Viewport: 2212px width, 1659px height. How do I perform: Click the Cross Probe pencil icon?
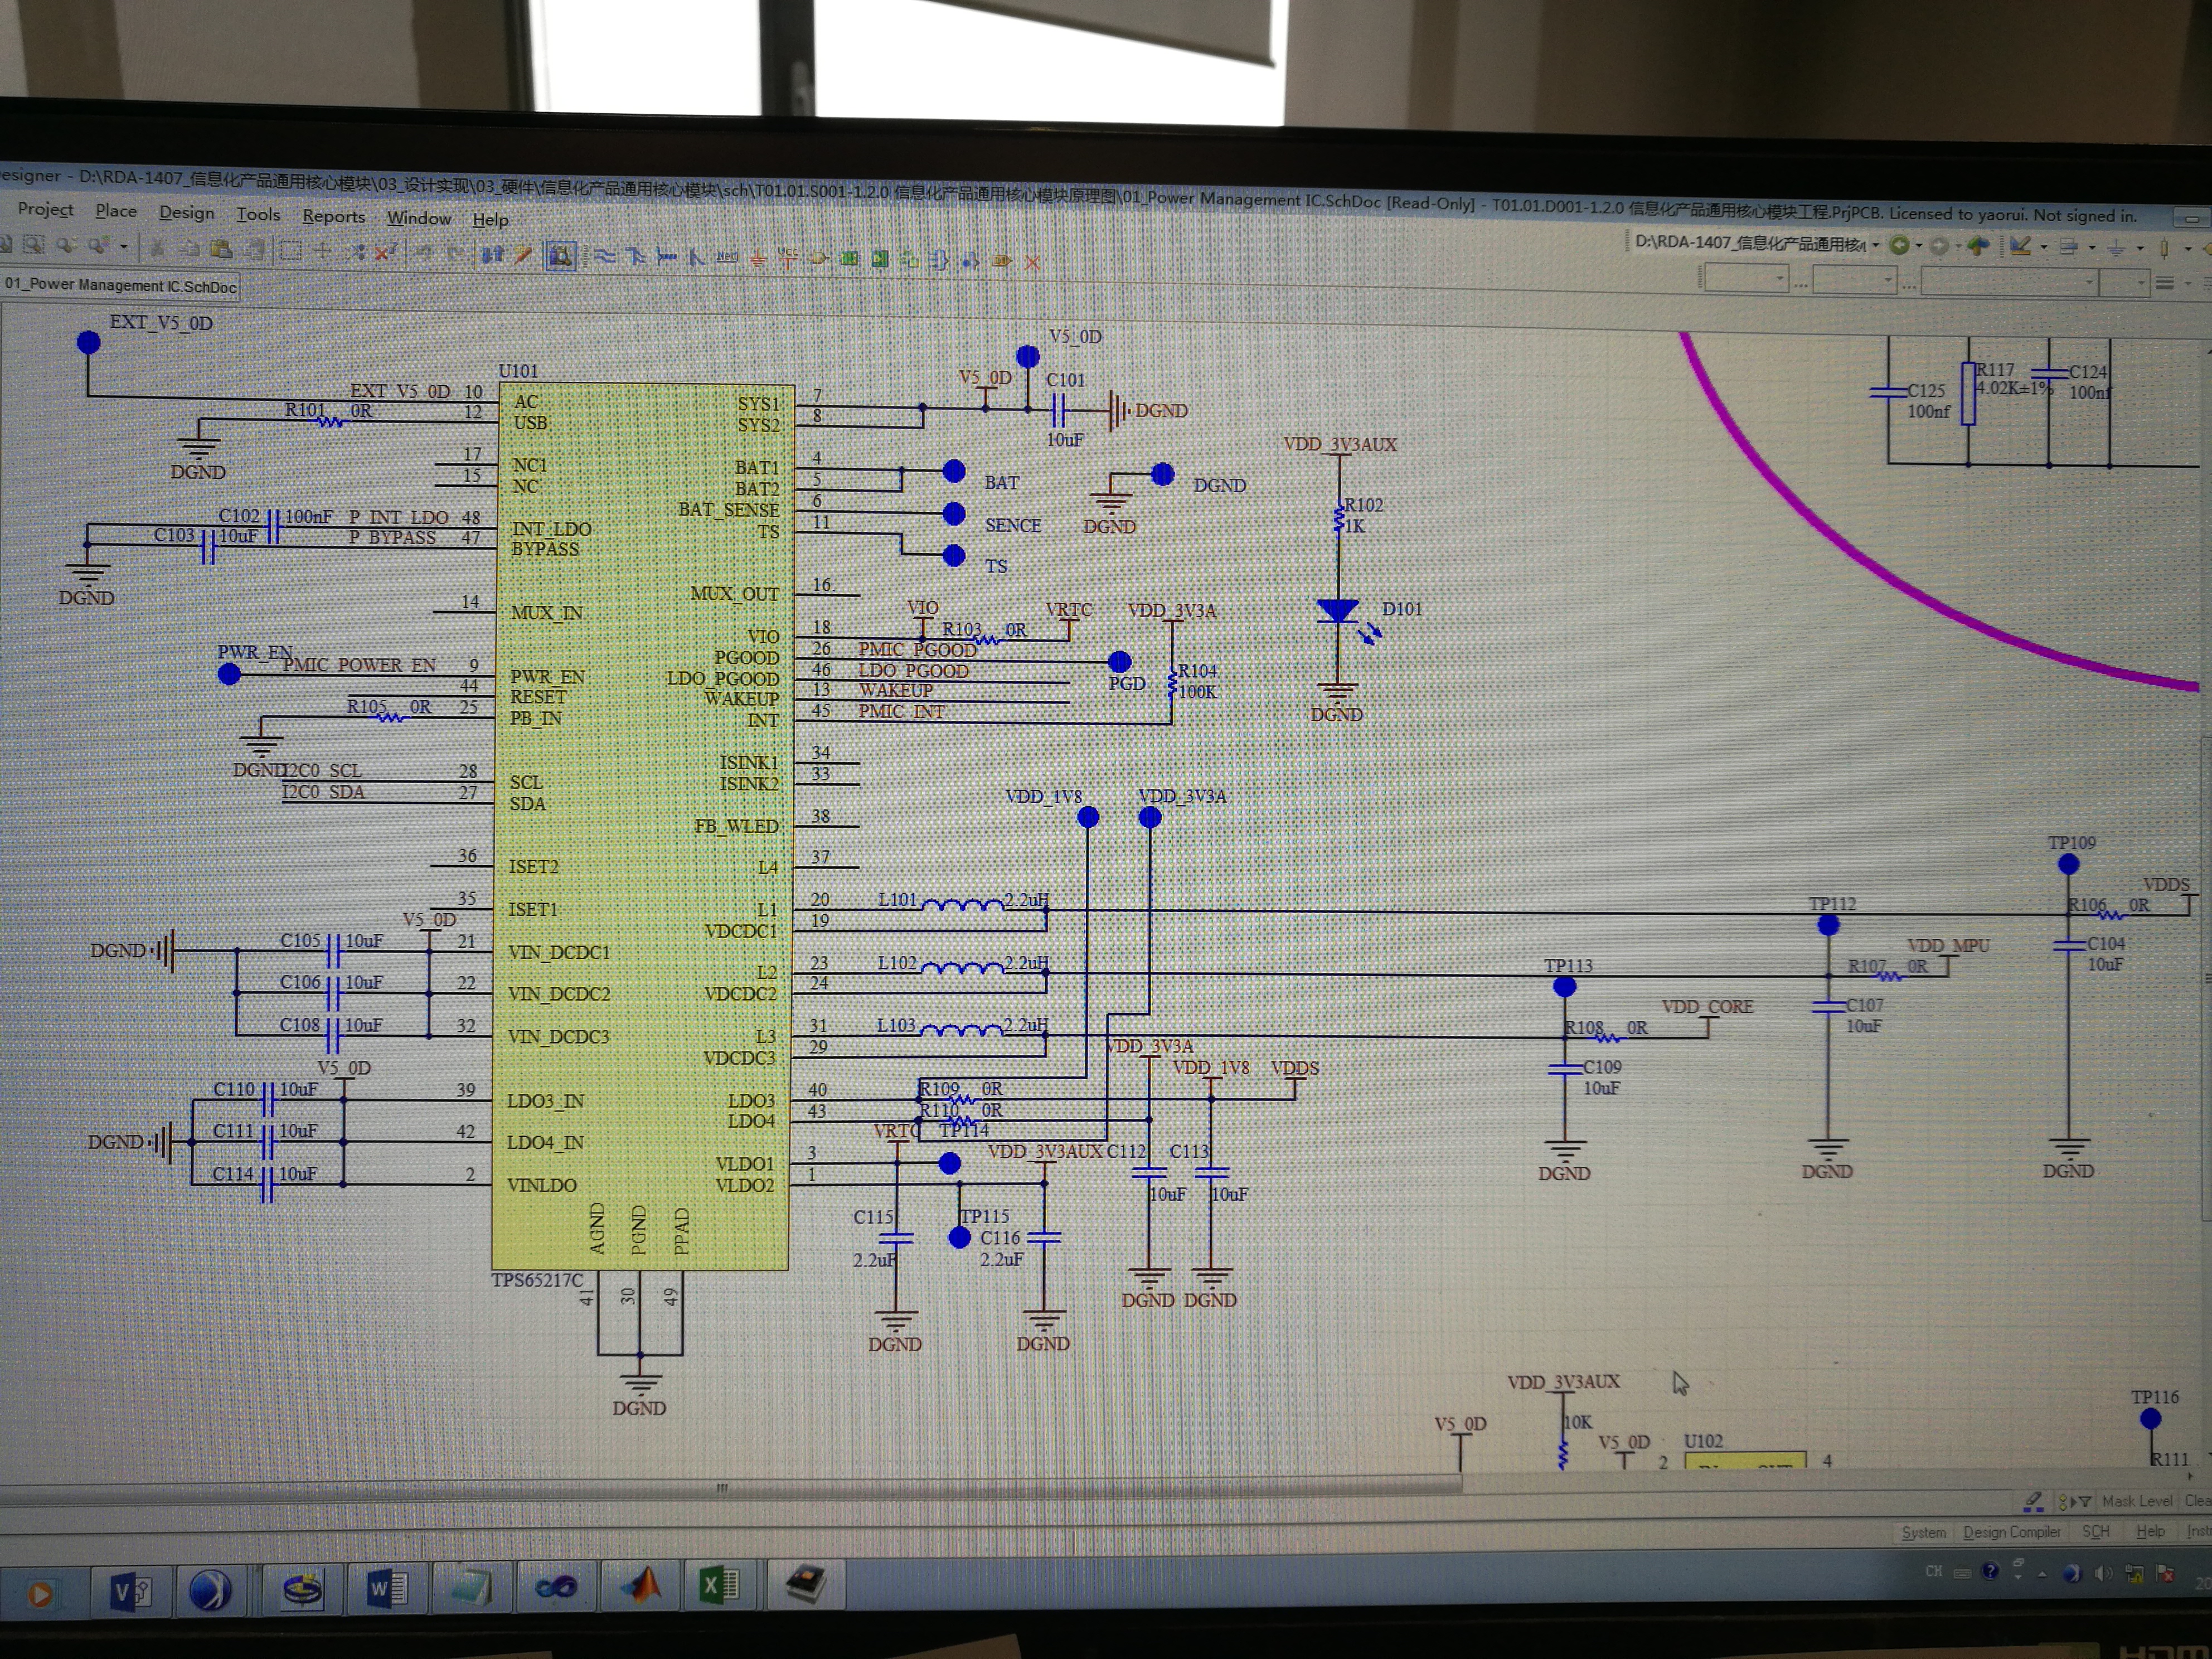pos(522,255)
